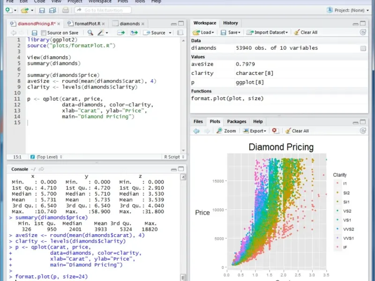Switch to the Plots tab
Viewport: 375px width, 281px height.
215,121
